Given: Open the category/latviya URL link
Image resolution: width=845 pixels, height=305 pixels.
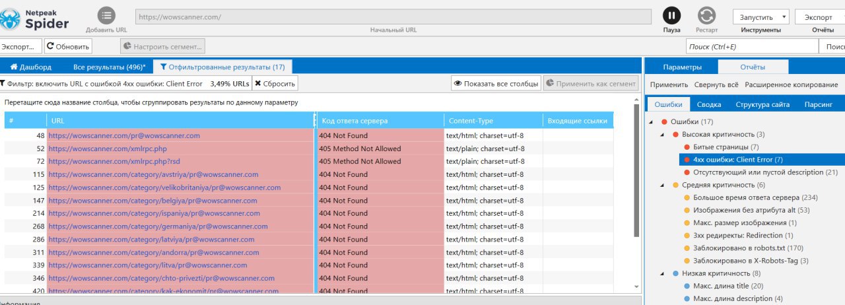Looking at the screenshot, I should tap(151, 239).
